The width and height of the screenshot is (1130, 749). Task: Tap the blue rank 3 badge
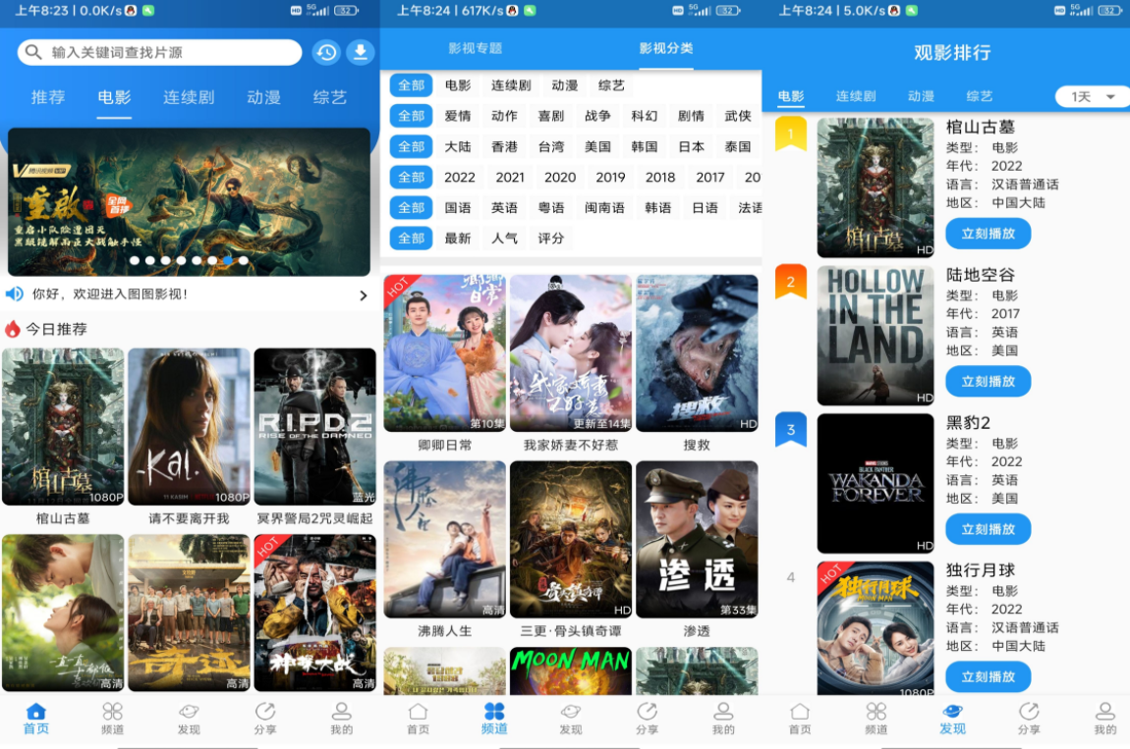tap(791, 430)
